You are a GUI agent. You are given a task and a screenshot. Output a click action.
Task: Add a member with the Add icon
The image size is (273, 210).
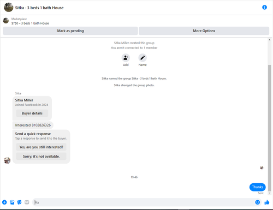pyautogui.click(x=126, y=58)
